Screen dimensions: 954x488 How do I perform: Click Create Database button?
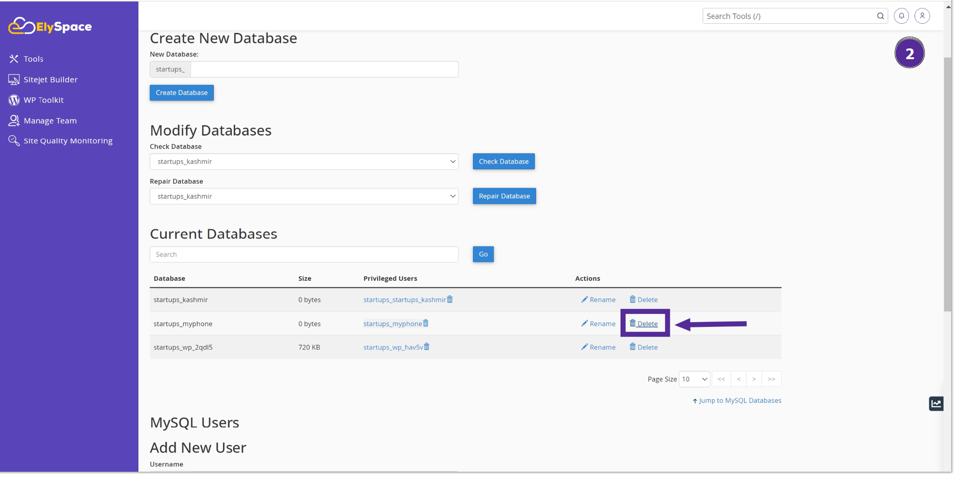182,93
